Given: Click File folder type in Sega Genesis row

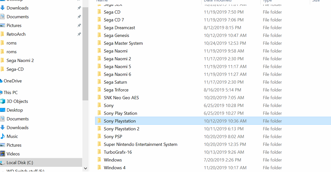Looking at the screenshot, I should (x=272, y=35).
